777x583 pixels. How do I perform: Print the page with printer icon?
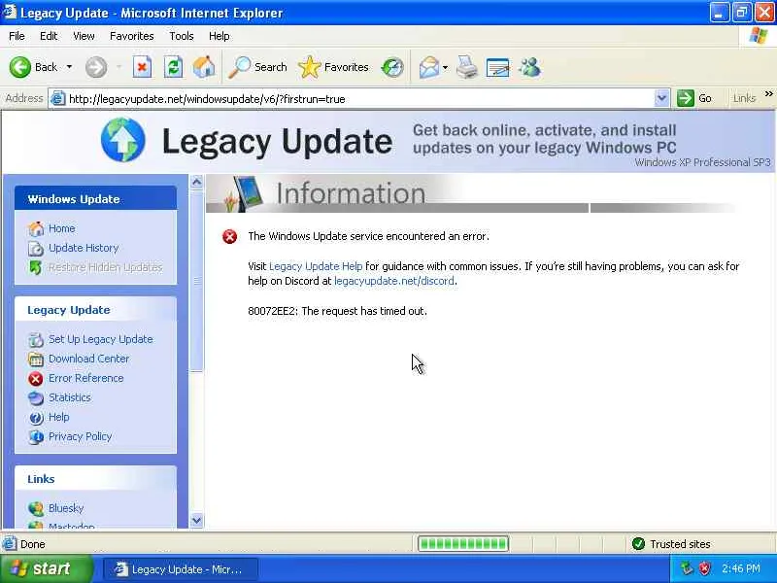(467, 67)
